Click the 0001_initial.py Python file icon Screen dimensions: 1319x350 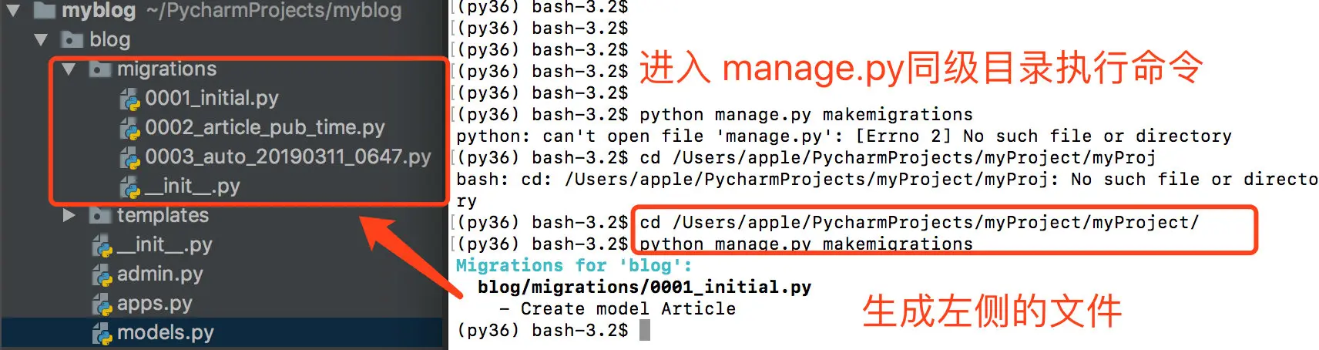pyautogui.click(x=129, y=99)
